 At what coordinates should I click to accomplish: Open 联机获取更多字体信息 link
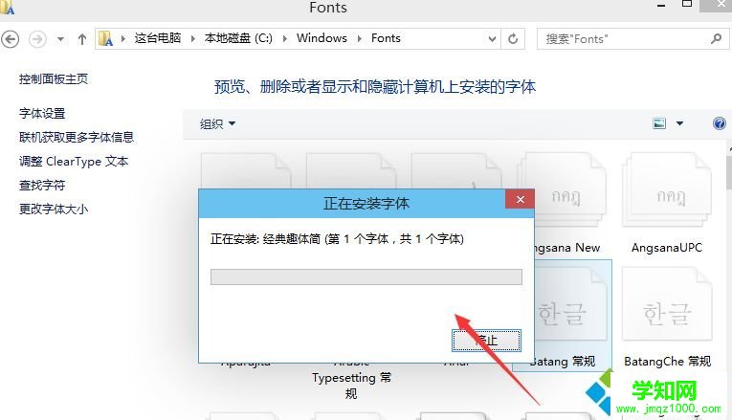click(x=77, y=137)
